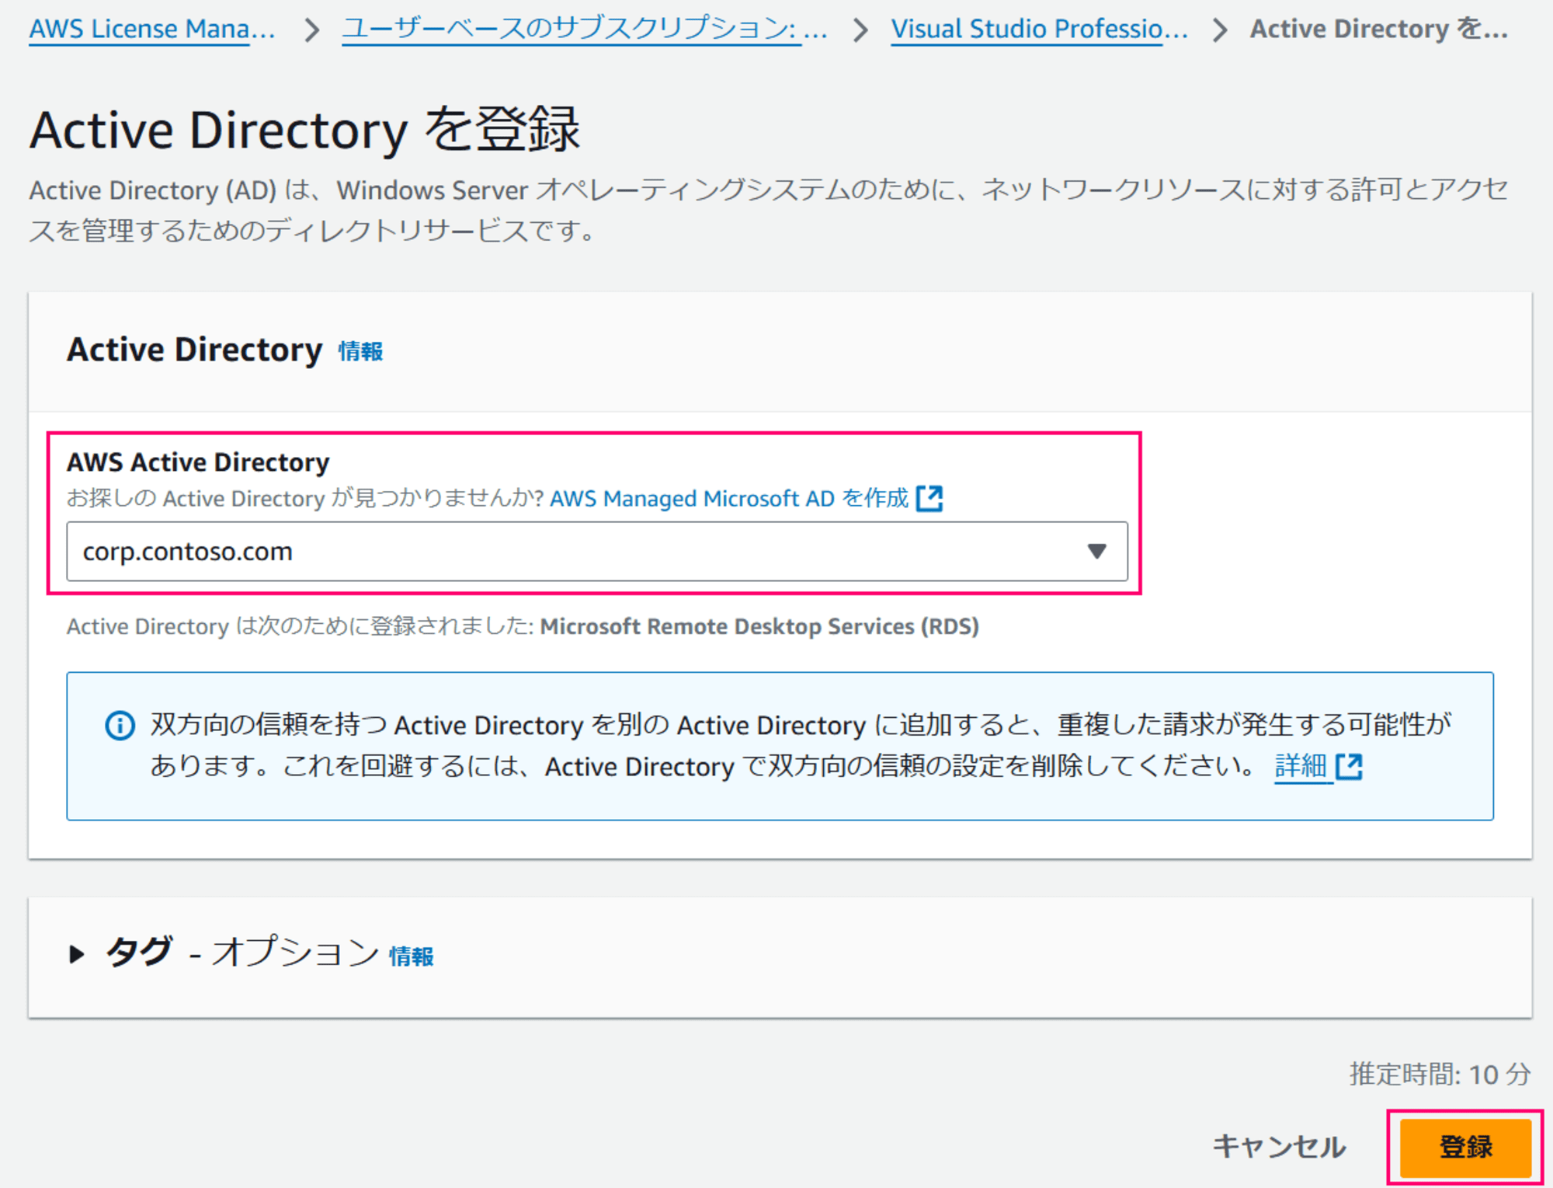Click the 推定時間: 10 分 text

click(1440, 1074)
